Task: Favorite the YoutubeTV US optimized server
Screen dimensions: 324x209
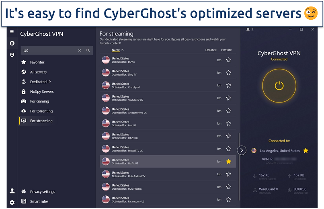Action: coord(229,98)
